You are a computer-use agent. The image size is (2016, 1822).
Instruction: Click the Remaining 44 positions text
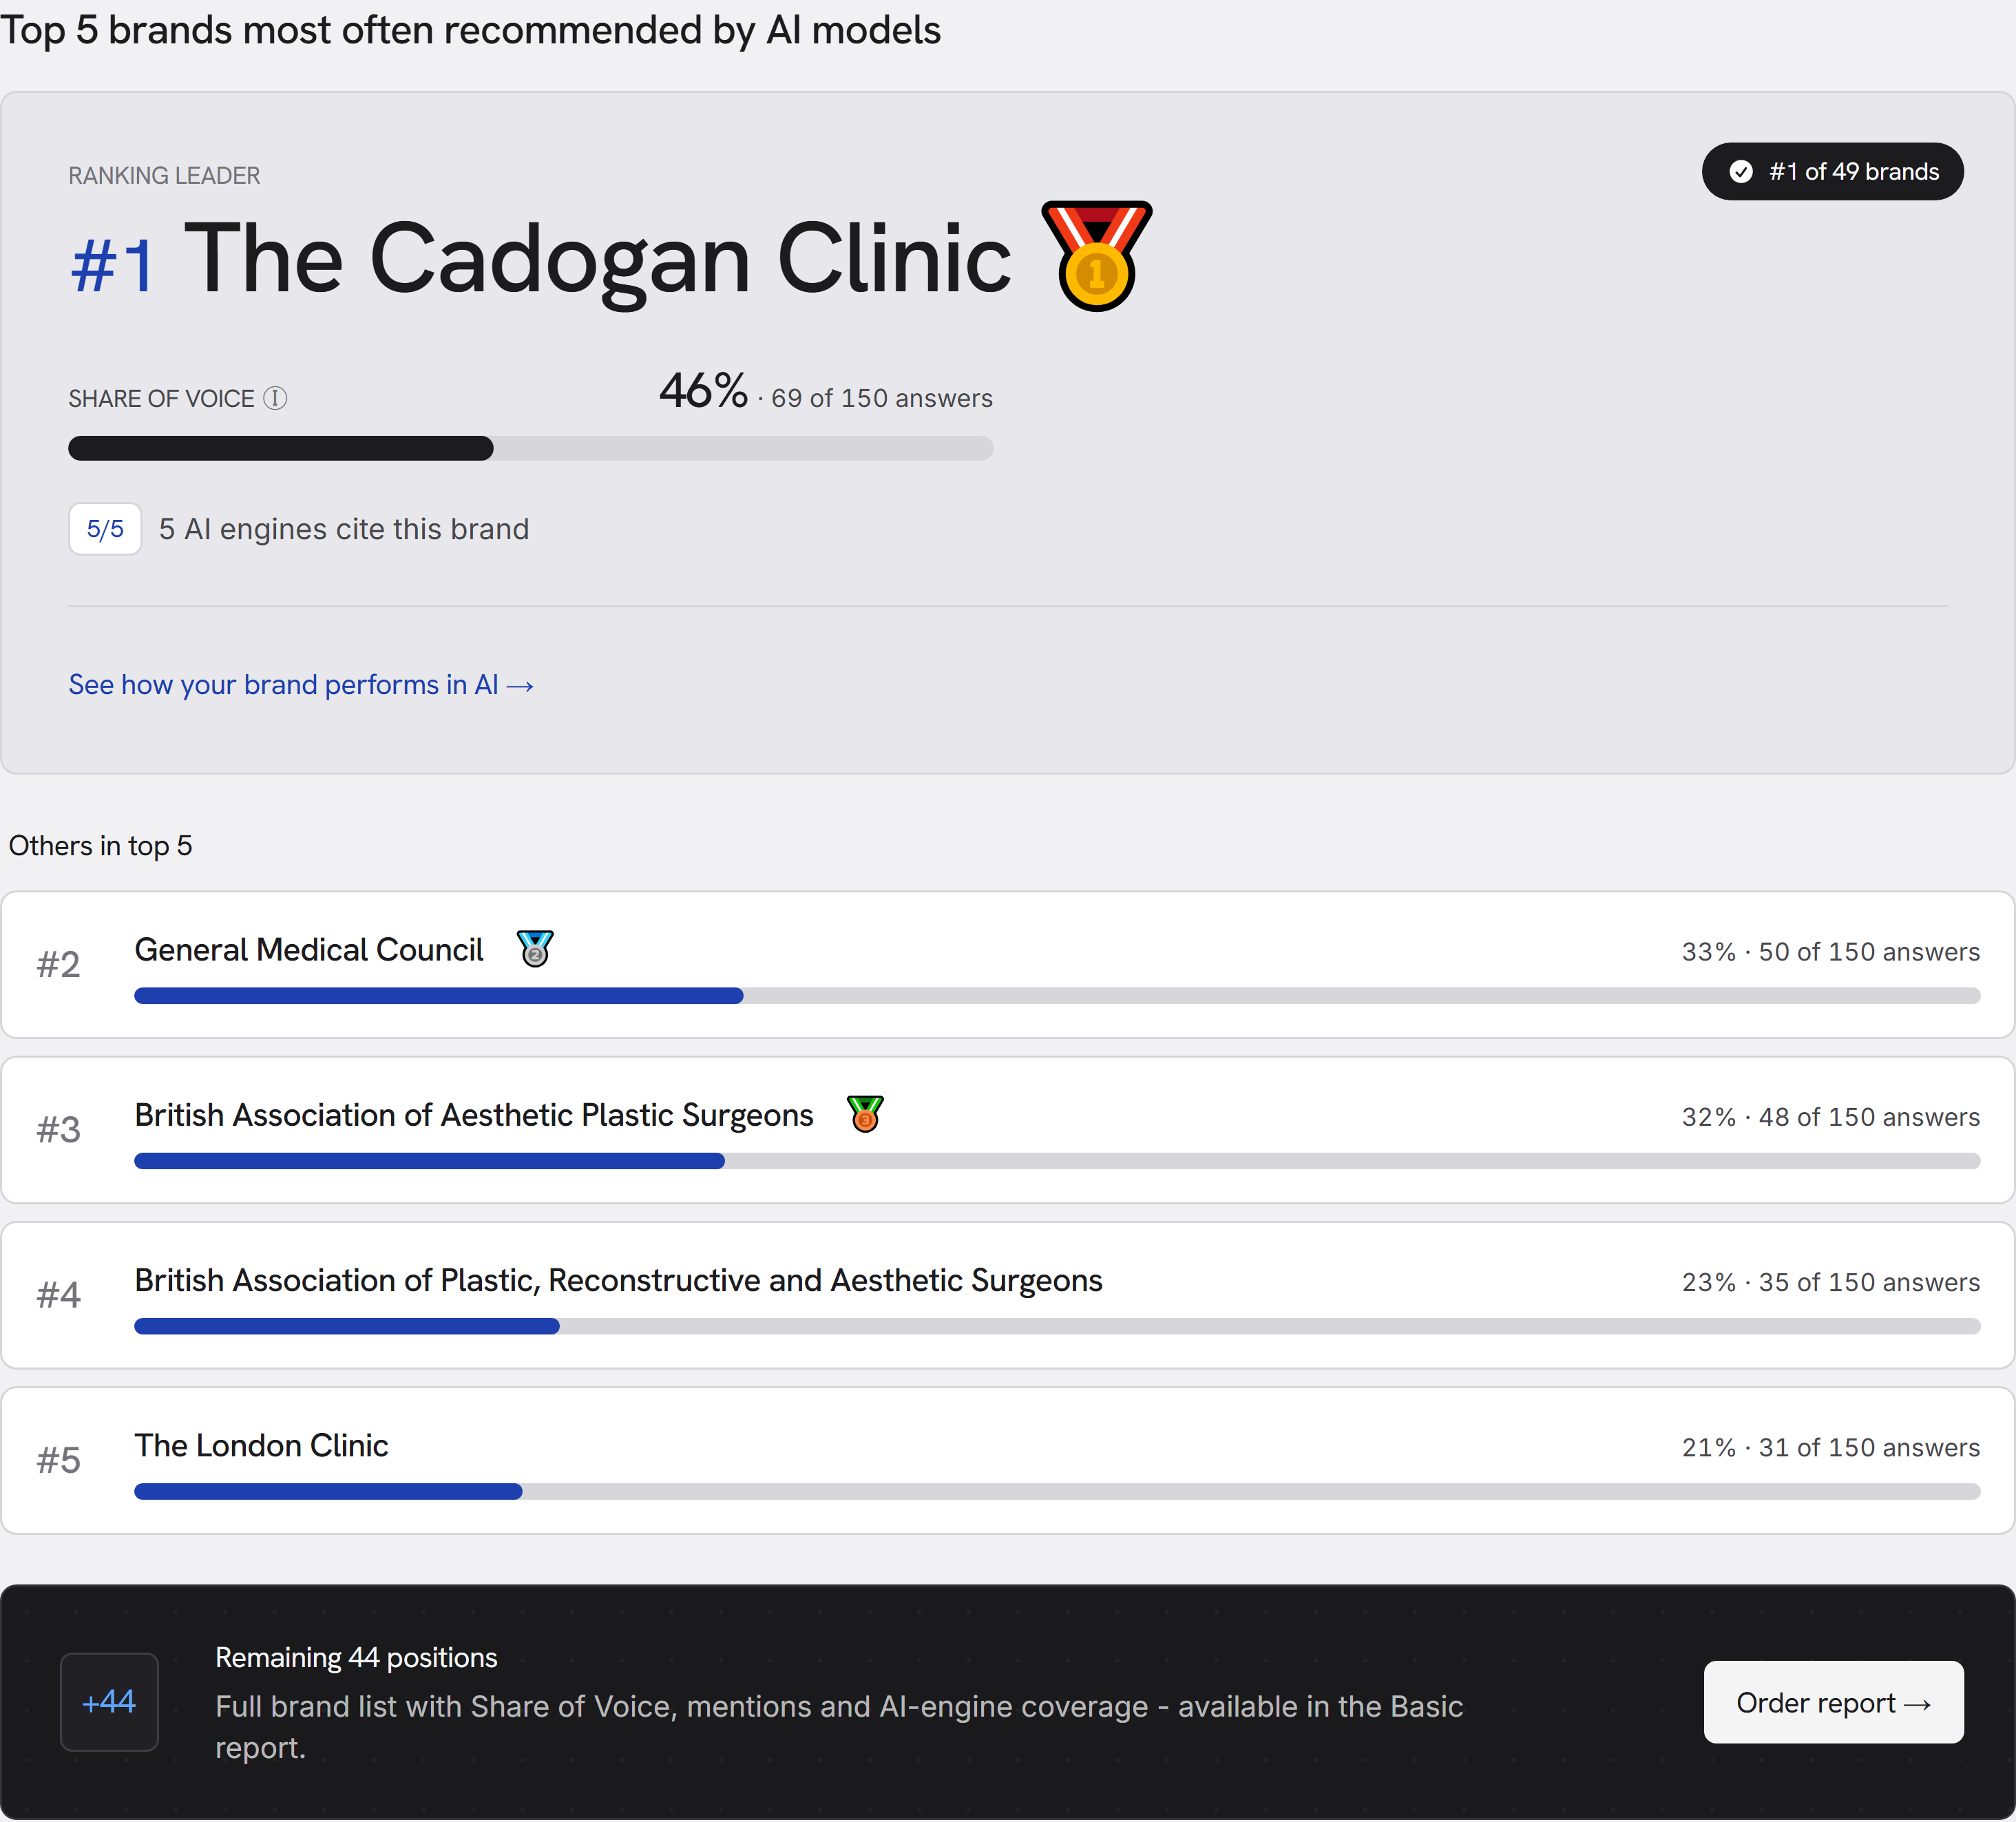point(356,1657)
